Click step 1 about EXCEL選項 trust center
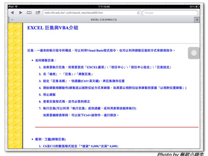 pos(107,67)
